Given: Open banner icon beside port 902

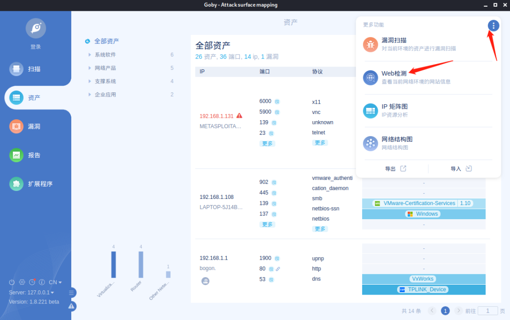Looking at the screenshot, I should 274,182.
